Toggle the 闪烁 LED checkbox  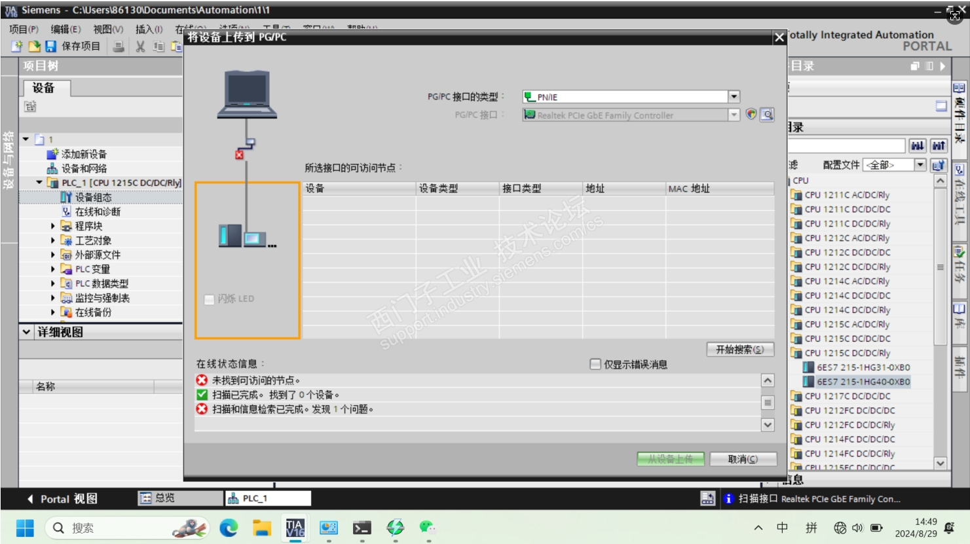click(210, 299)
